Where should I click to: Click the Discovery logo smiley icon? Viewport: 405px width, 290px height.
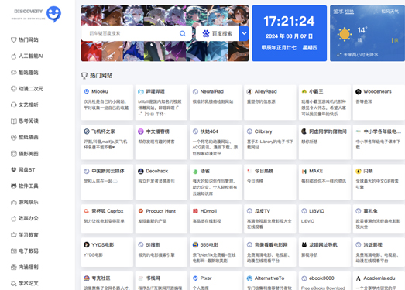click(x=53, y=14)
